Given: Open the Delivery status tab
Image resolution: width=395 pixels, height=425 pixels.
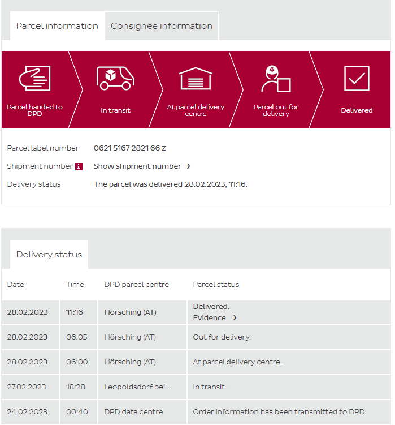Looking at the screenshot, I should click(49, 255).
